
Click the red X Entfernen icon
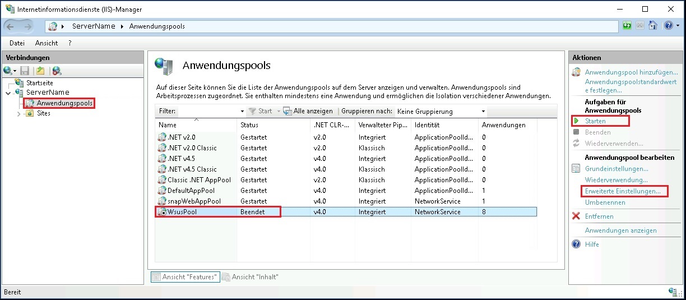pyautogui.click(x=576, y=216)
